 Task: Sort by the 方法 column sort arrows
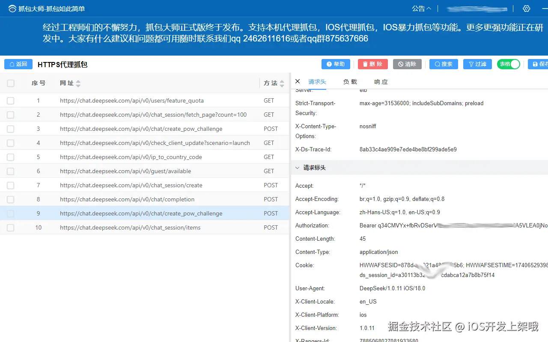tap(282, 83)
